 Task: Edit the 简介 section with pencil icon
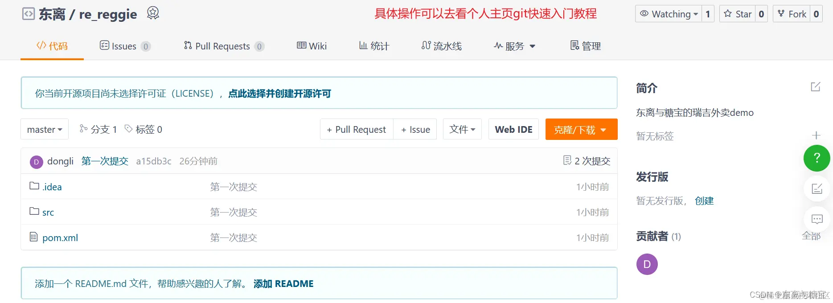[816, 87]
